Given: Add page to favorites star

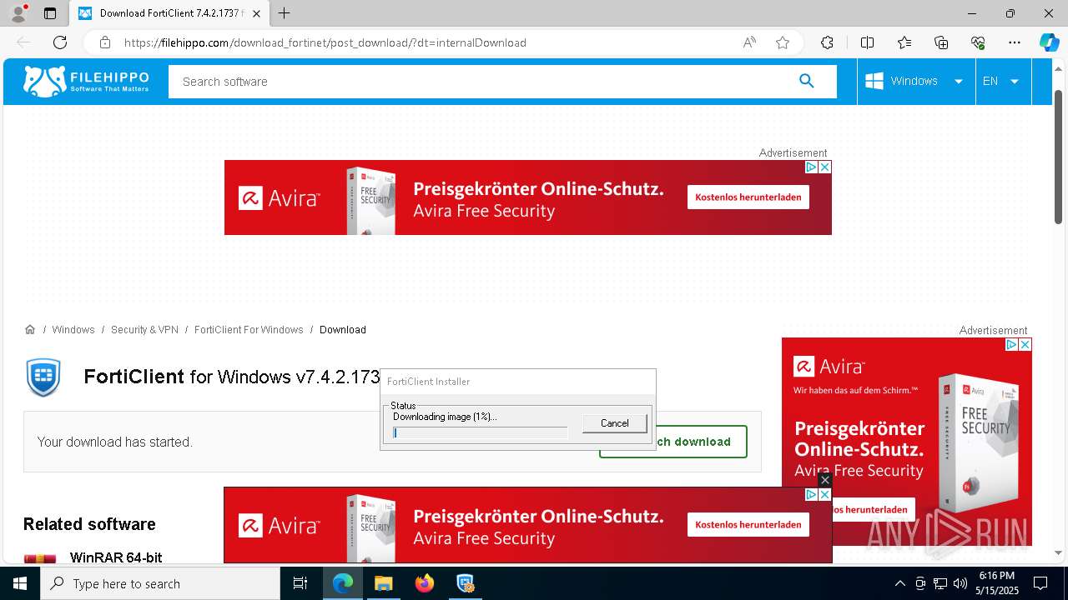Looking at the screenshot, I should point(783,42).
